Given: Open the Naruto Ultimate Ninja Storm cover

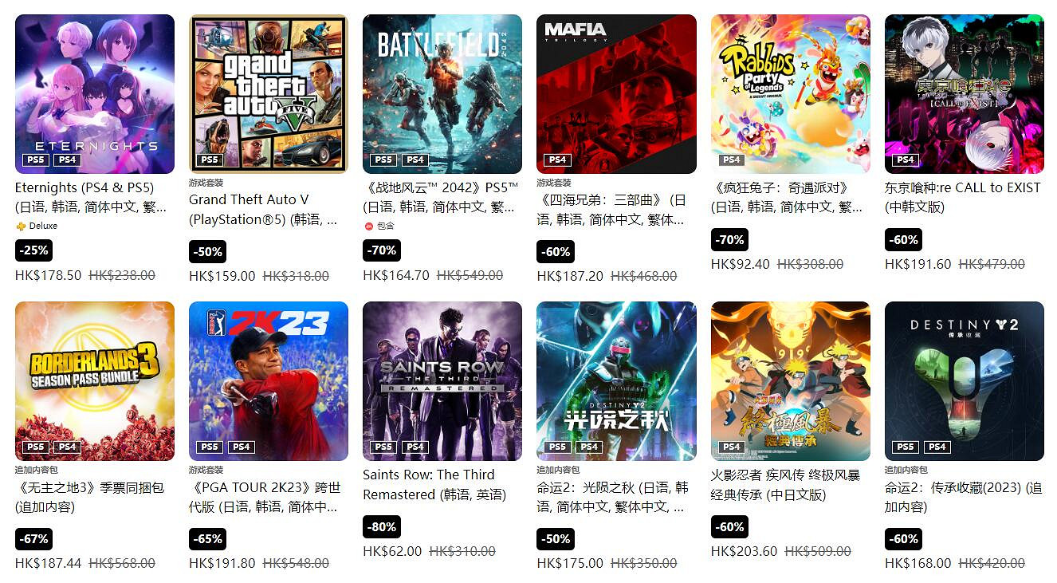Looking at the screenshot, I should [x=791, y=381].
